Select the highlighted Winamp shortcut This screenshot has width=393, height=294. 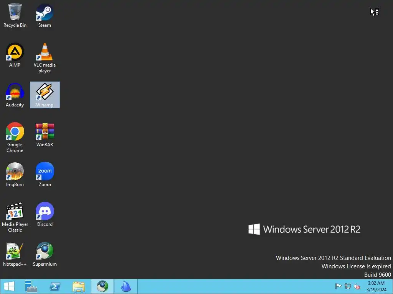pyautogui.click(x=45, y=95)
